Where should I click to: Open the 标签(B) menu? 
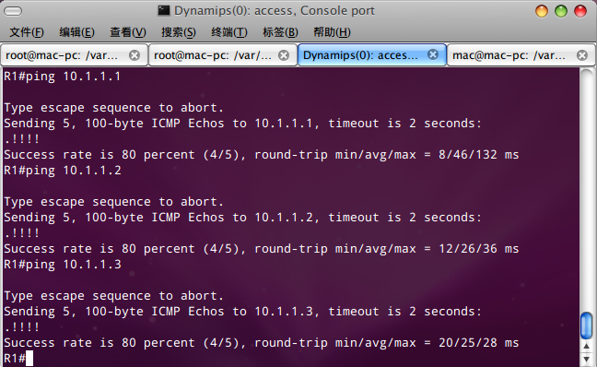point(280,32)
